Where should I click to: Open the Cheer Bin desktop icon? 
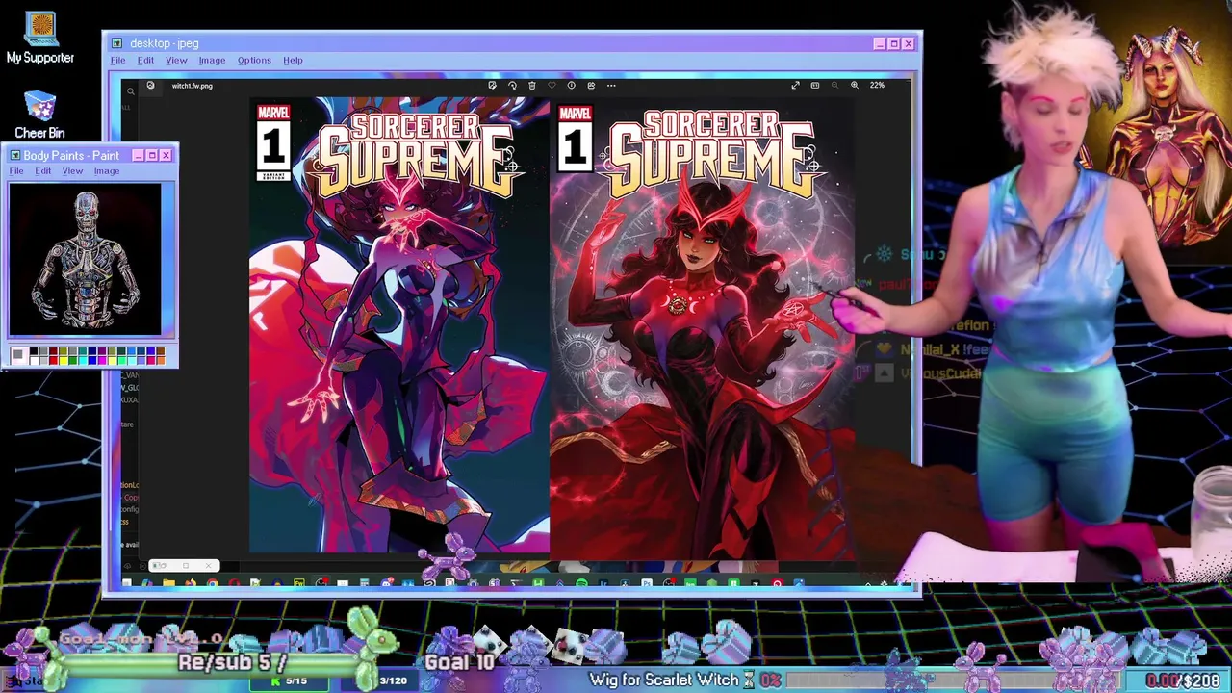tap(39, 115)
